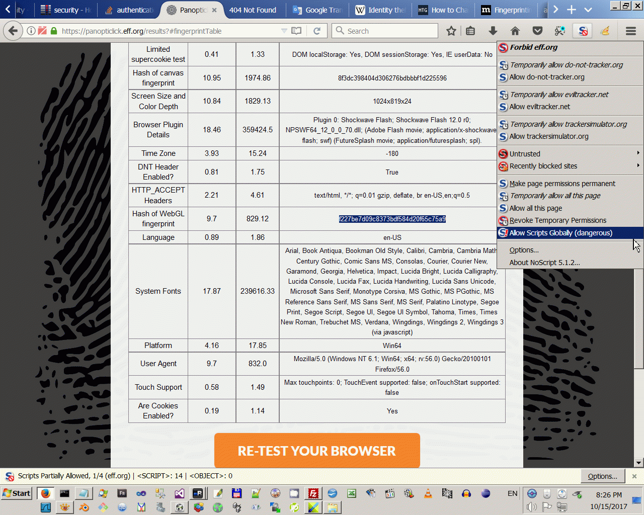The height and width of the screenshot is (515, 644).
Task: Open the bookmarks list icon
Action: point(470,31)
